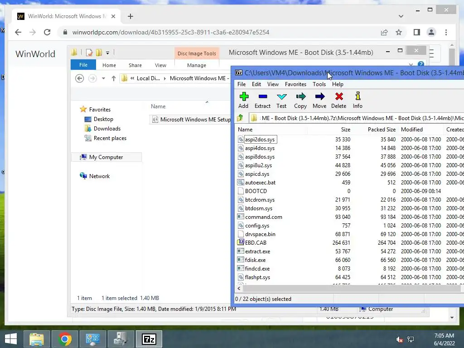Open Windows Start button on taskbar
Screen dimensions: 464x348
(11, 339)
